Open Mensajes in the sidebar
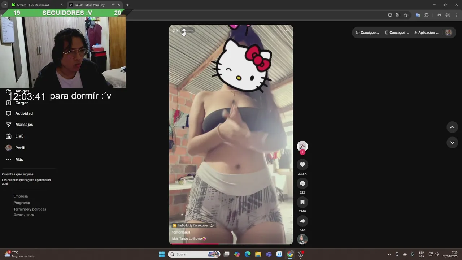 [19, 125]
